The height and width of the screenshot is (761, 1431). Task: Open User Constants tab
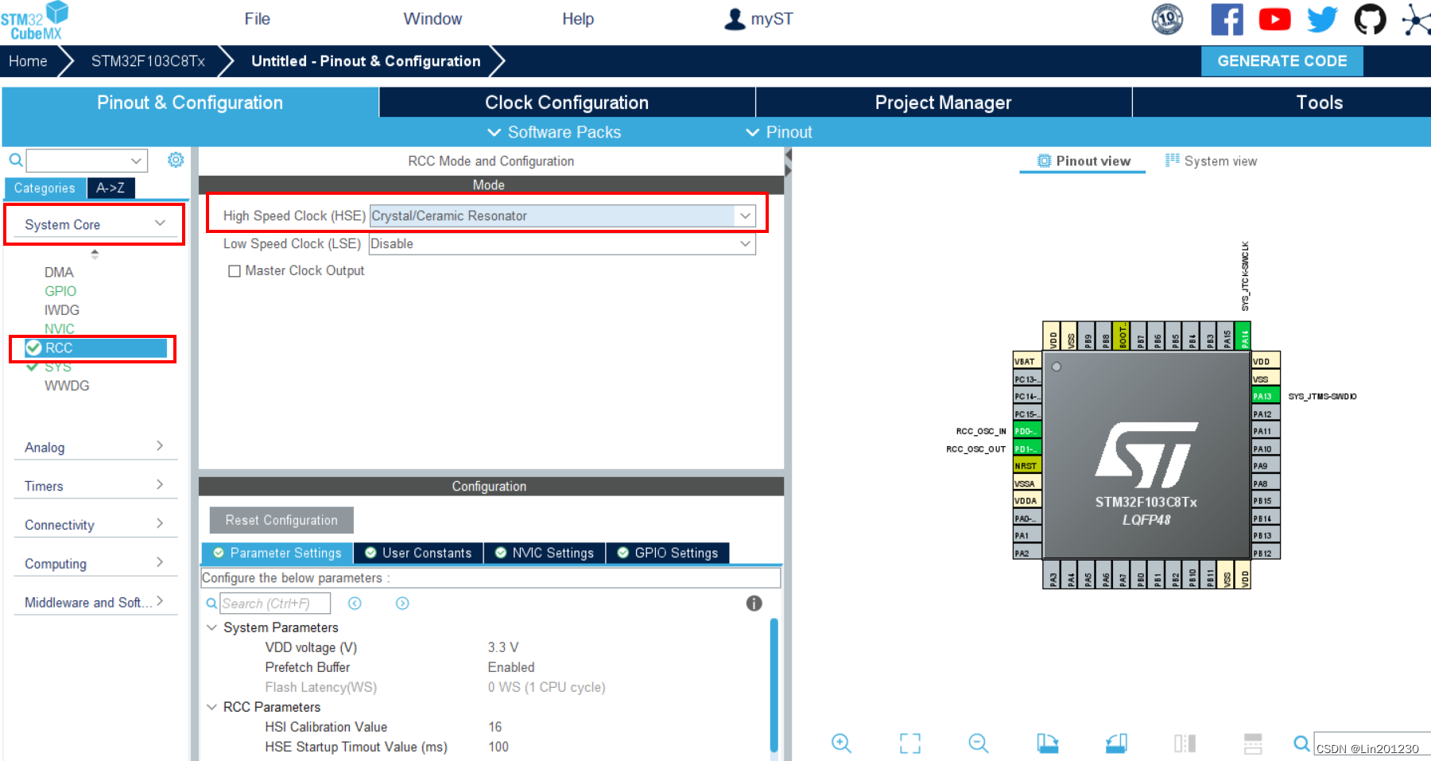[x=418, y=553]
